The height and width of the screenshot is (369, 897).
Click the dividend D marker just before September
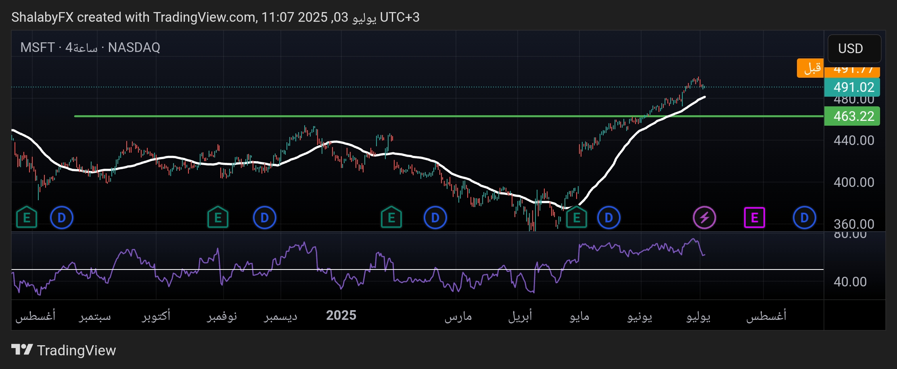(61, 218)
